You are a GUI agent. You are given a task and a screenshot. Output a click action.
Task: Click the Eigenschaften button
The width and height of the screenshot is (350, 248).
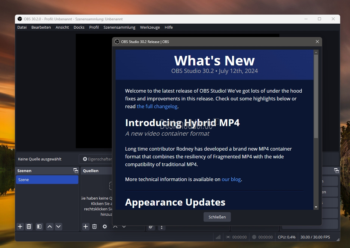96,159
